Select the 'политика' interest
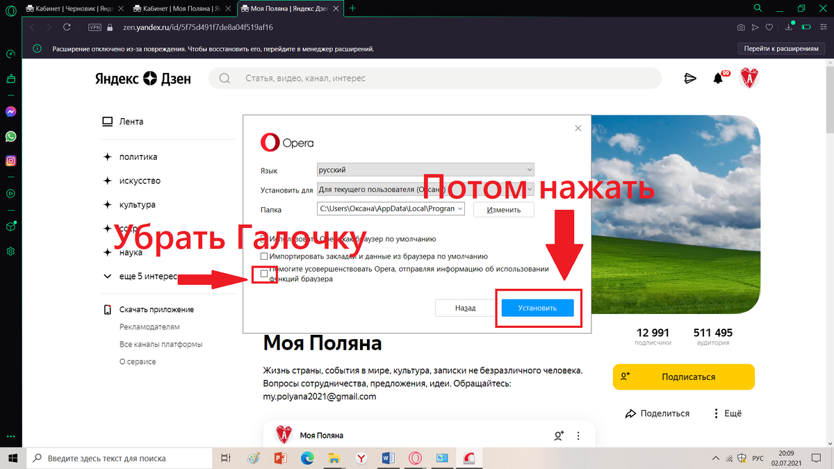The image size is (834, 469). click(x=130, y=157)
